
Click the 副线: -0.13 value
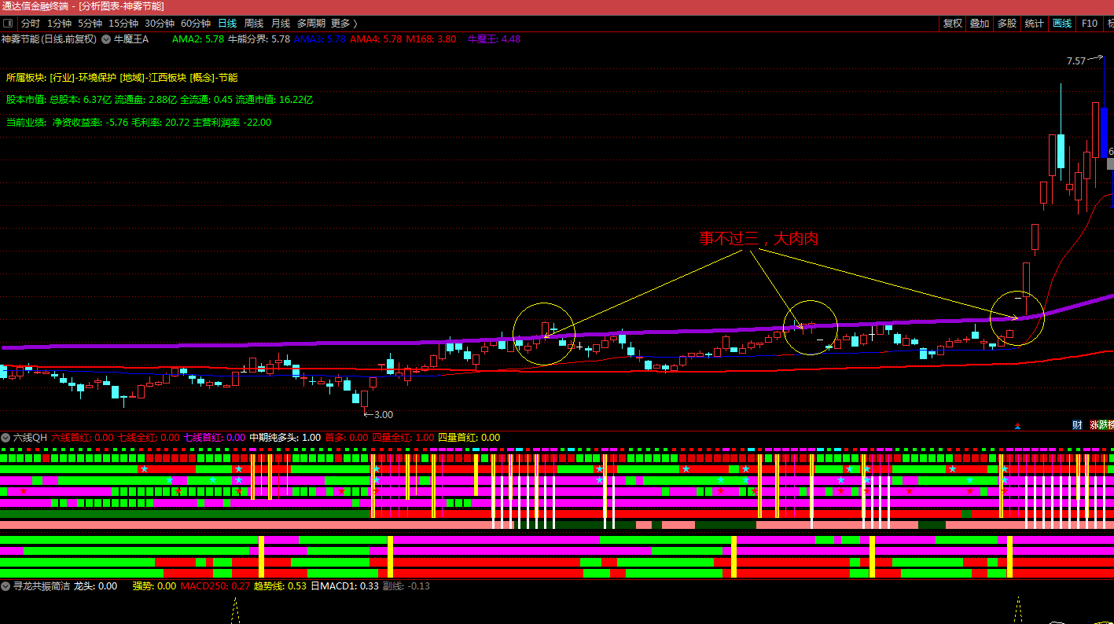coord(406,586)
